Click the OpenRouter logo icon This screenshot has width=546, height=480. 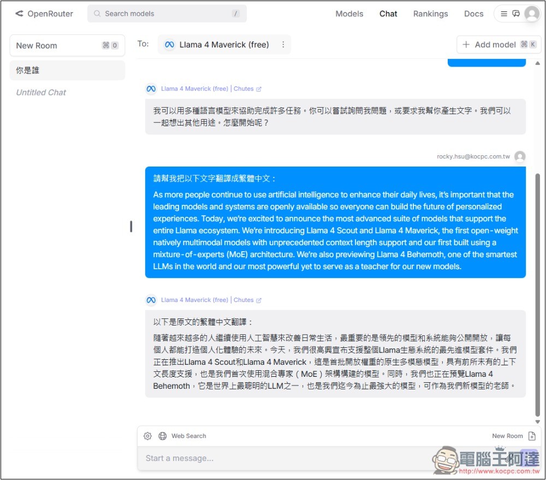(x=19, y=14)
